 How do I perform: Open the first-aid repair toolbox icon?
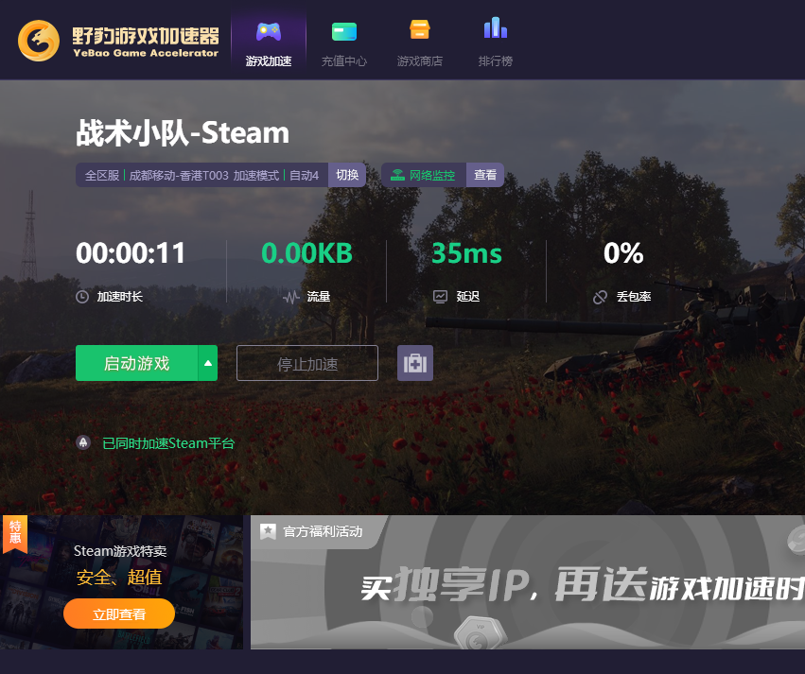(x=415, y=363)
